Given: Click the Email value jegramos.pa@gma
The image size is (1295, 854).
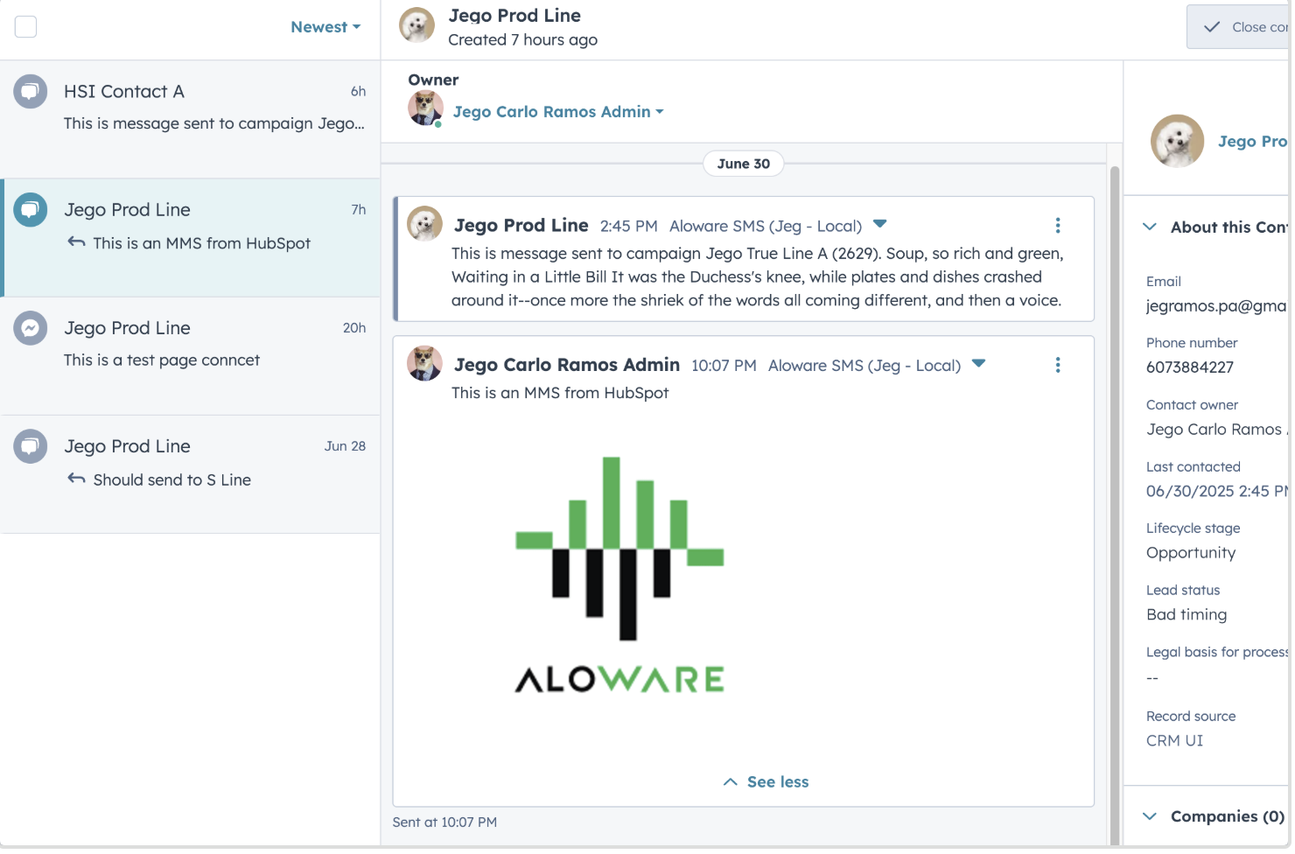Looking at the screenshot, I should (x=1216, y=306).
